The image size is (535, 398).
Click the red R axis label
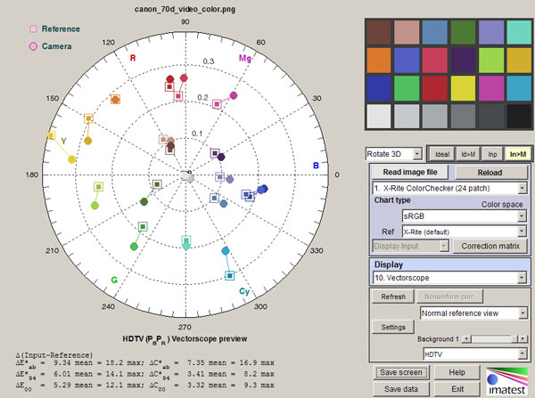[x=133, y=58]
